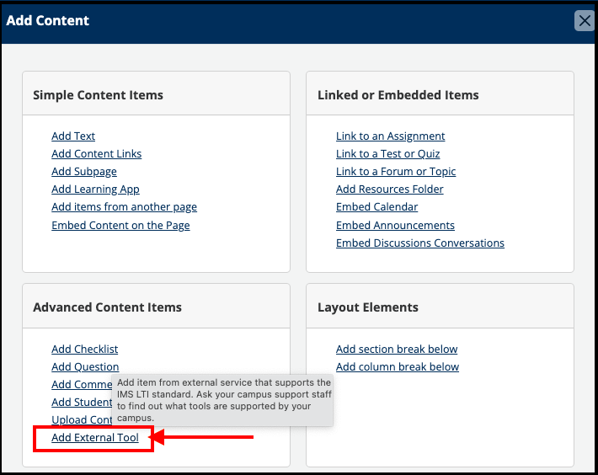Click the Linked or Embedded Items heading
This screenshot has height=475, width=598.
click(398, 95)
